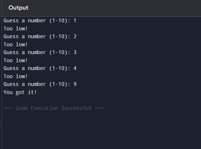Click the line 'Guess a number (1-10): 1'

tap(40, 21)
